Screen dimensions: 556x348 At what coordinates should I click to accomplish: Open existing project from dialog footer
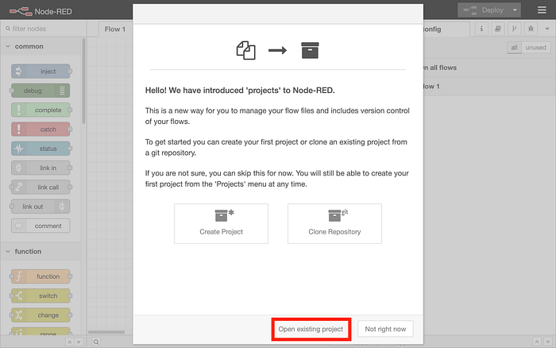click(311, 329)
